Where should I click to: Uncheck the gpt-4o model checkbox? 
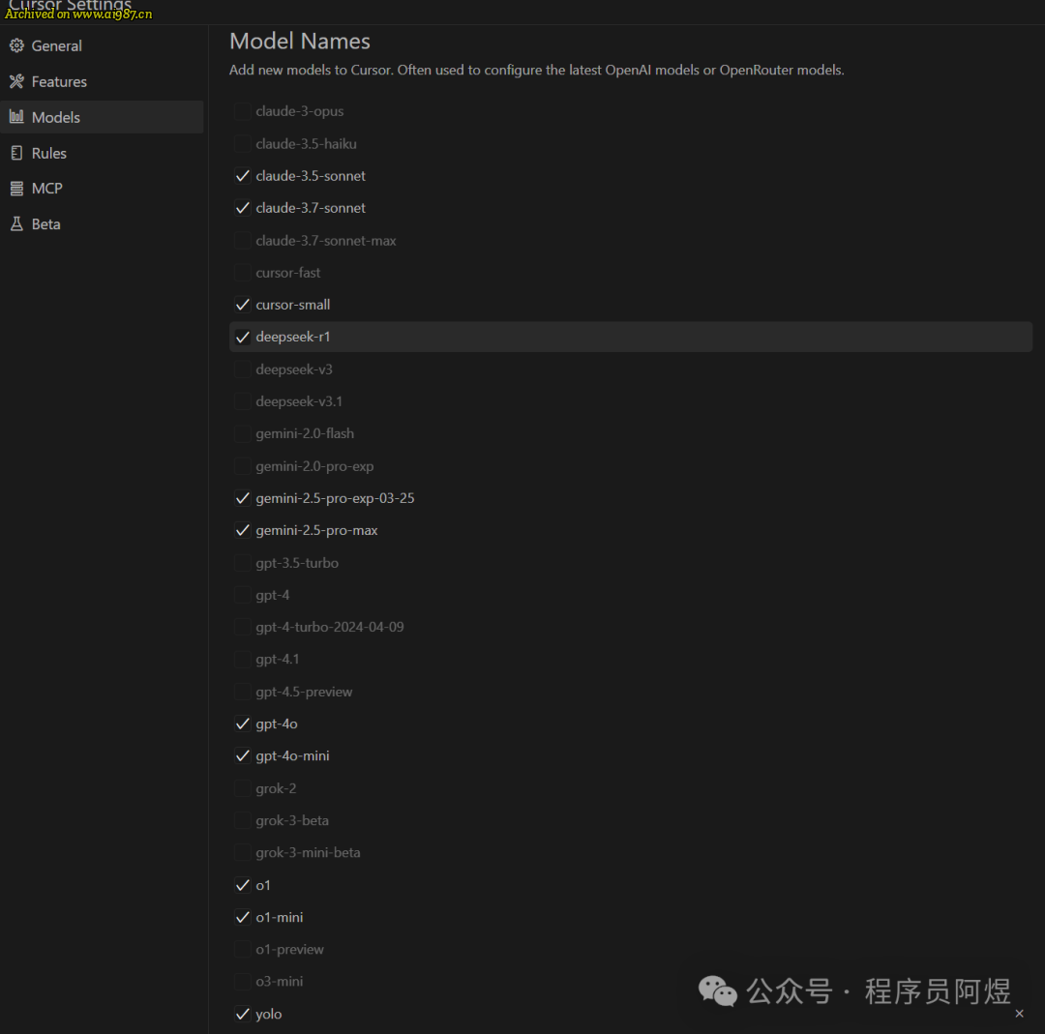243,724
